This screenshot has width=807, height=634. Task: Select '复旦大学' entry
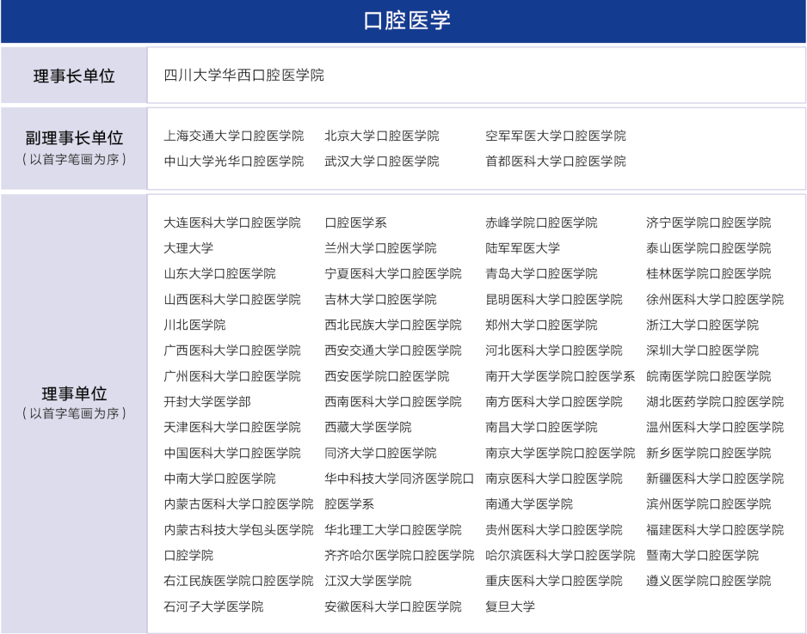[x=510, y=607]
